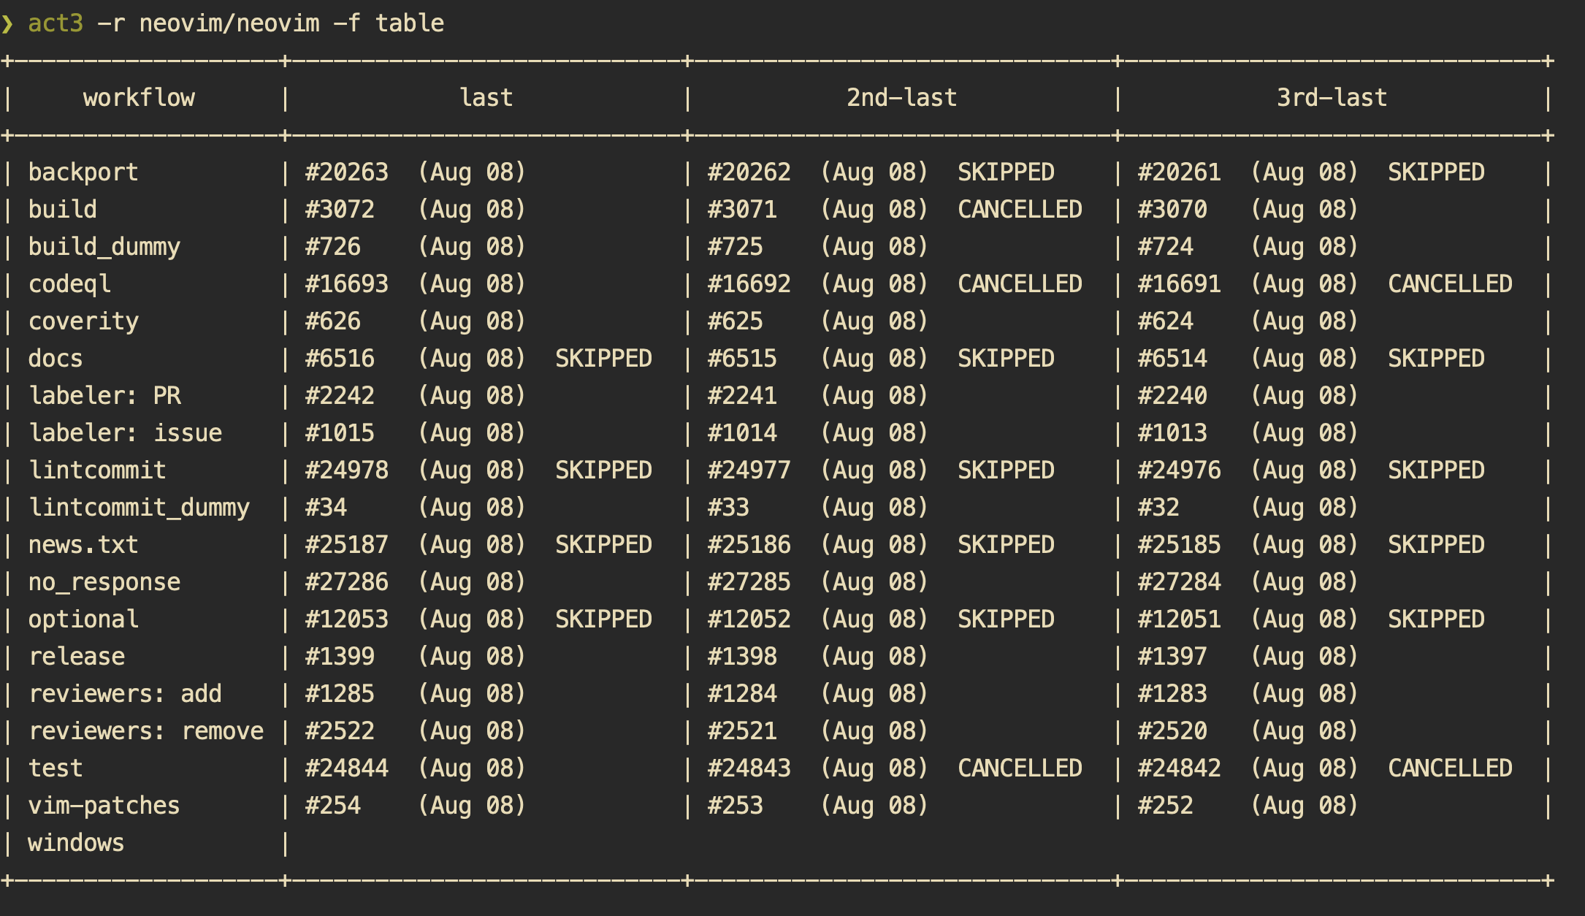The image size is (1585, 916).
Task: Click the 2nd-last column header
Action: 902,97
